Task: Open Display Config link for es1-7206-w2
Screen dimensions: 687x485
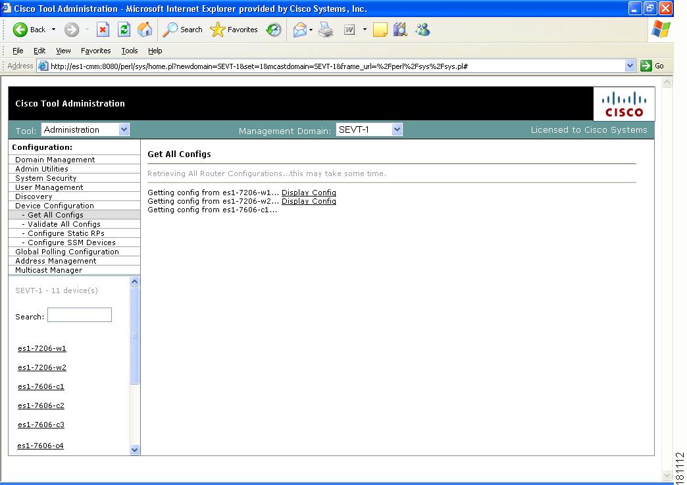Action: 309,201
